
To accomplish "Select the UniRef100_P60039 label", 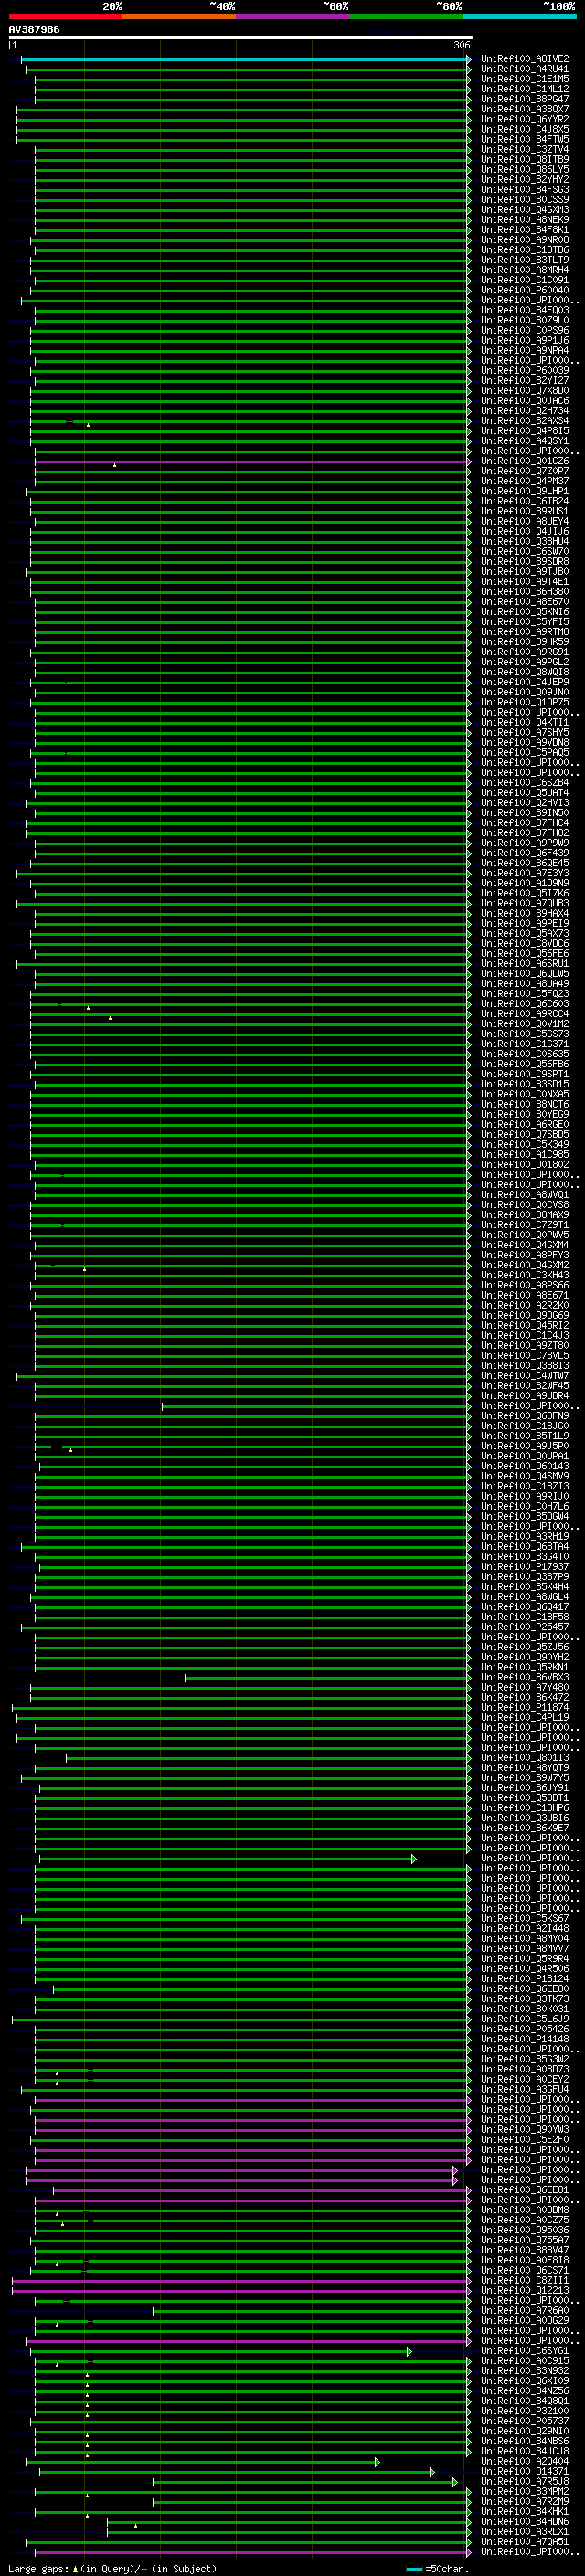I will click(x=524, y=371).
